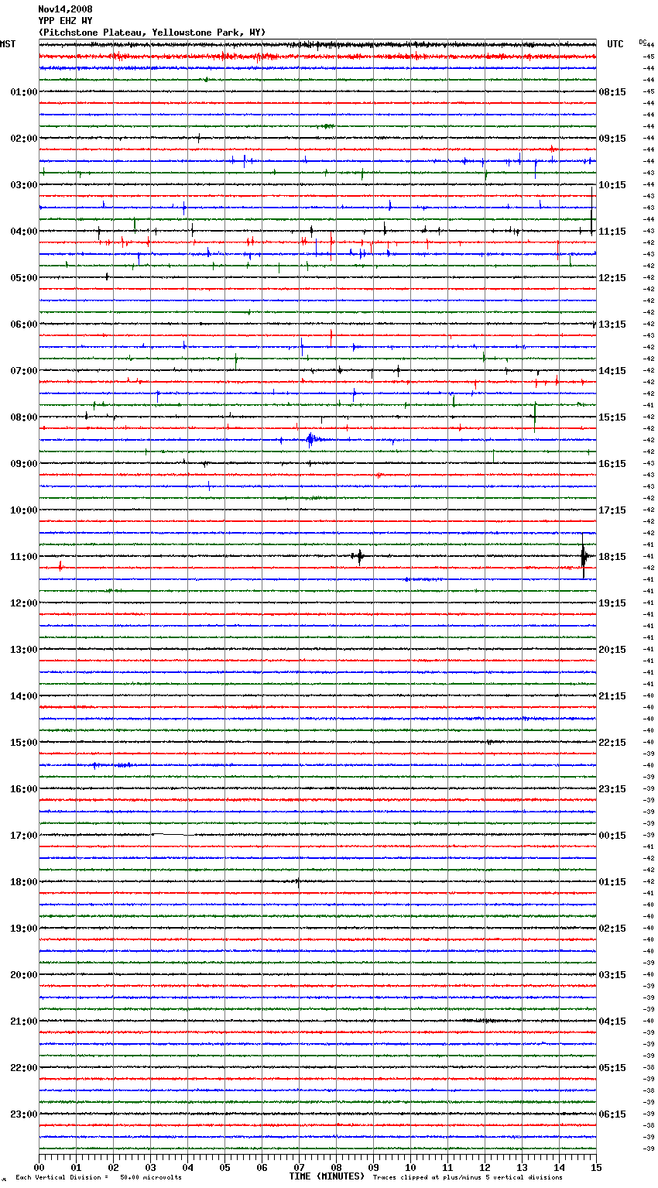
Task: Select the 16:00 MST time label
Action: click(24, 789)
